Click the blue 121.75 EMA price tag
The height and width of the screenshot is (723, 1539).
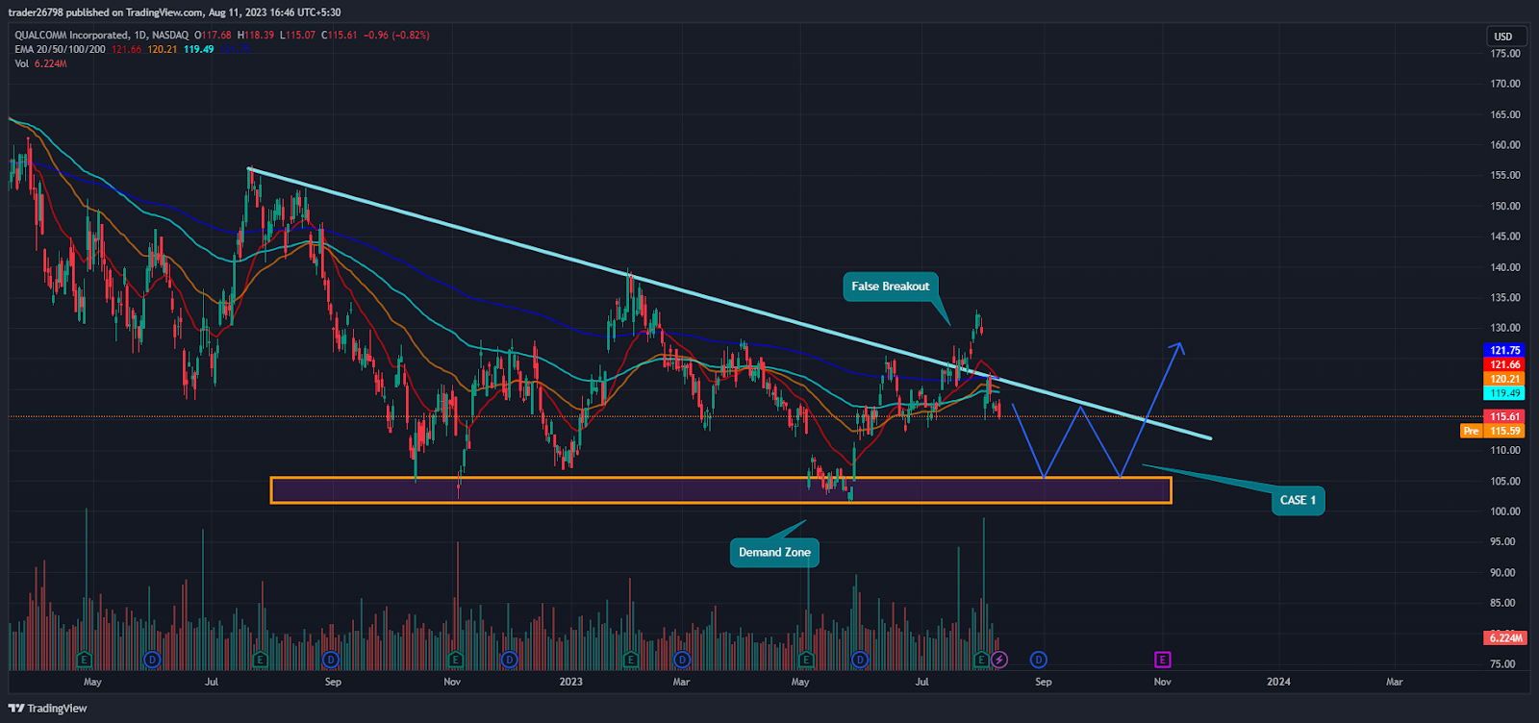pyautogui.click(x=1505, y=351)
